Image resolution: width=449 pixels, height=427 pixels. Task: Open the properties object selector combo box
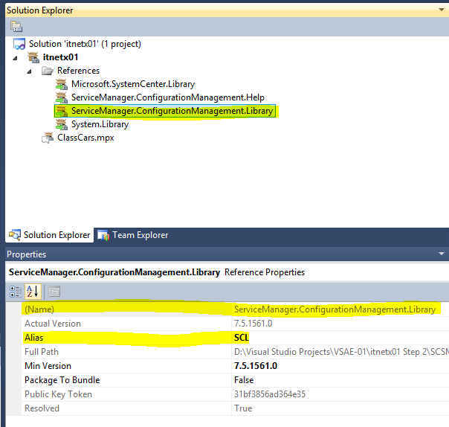(223, 272)
